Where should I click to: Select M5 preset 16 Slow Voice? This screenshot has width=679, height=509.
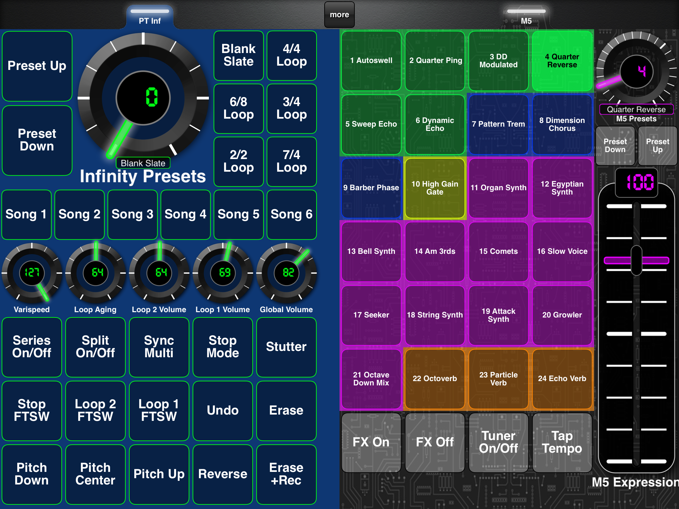[x=562, y=252]
